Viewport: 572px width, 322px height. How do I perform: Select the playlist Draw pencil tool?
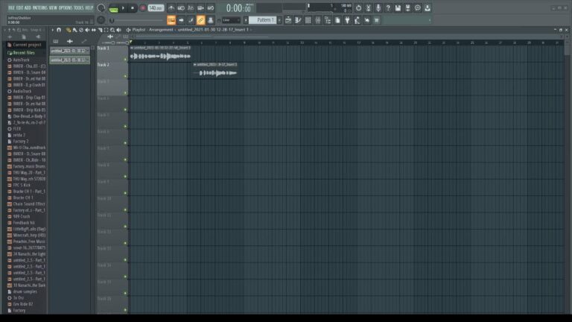pos(69,30)
